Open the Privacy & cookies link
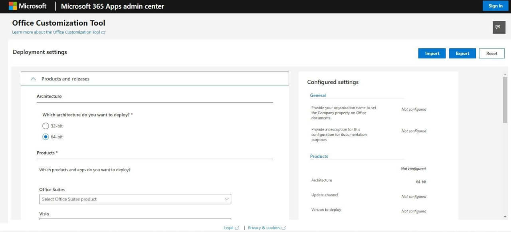511x232 pixels. [264, 227]
